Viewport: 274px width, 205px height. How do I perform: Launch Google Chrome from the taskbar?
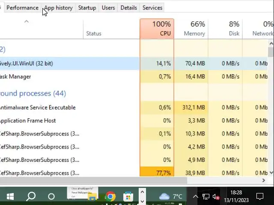[x=110, y=196]
